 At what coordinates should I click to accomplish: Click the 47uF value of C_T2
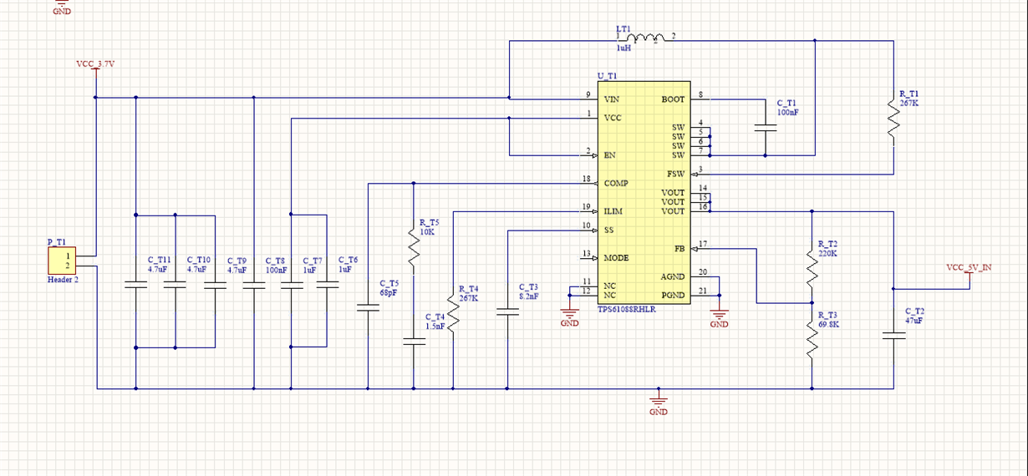(913, 320)
